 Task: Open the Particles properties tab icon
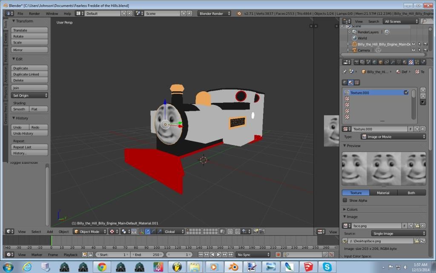(x=417, y=62)
